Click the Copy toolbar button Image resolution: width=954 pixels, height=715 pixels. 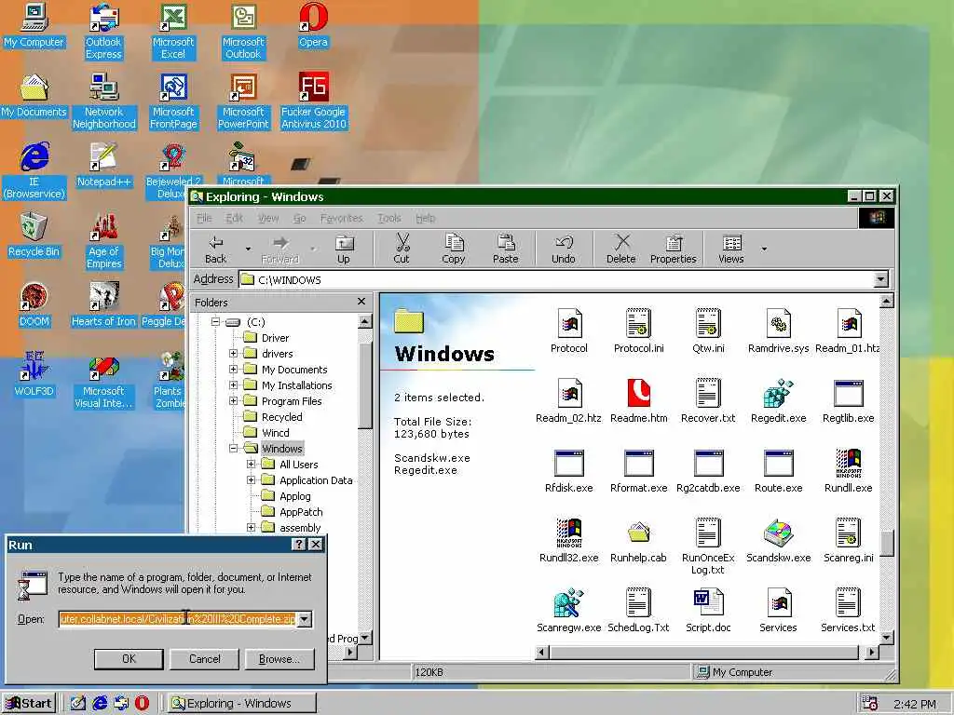[454, 249]
